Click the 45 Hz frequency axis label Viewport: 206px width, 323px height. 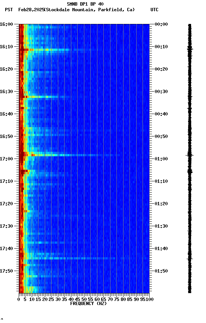coord(77,299)
